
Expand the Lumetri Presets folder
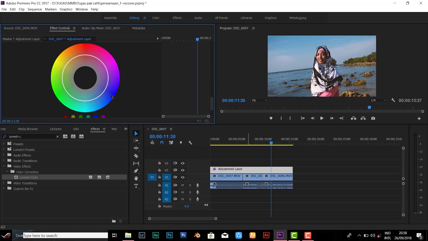pyautogui.click(x=4, y=150)
